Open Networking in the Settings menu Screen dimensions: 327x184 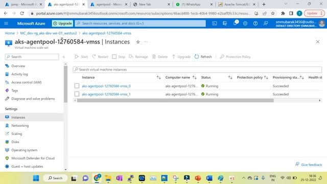pos(20,125)
